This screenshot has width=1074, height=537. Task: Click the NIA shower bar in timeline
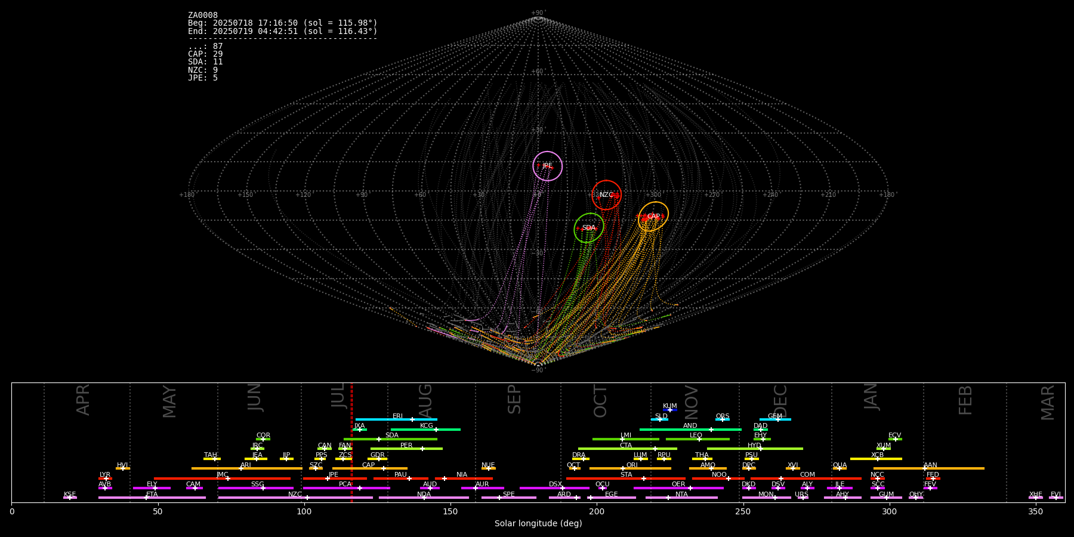coord(464,479)
